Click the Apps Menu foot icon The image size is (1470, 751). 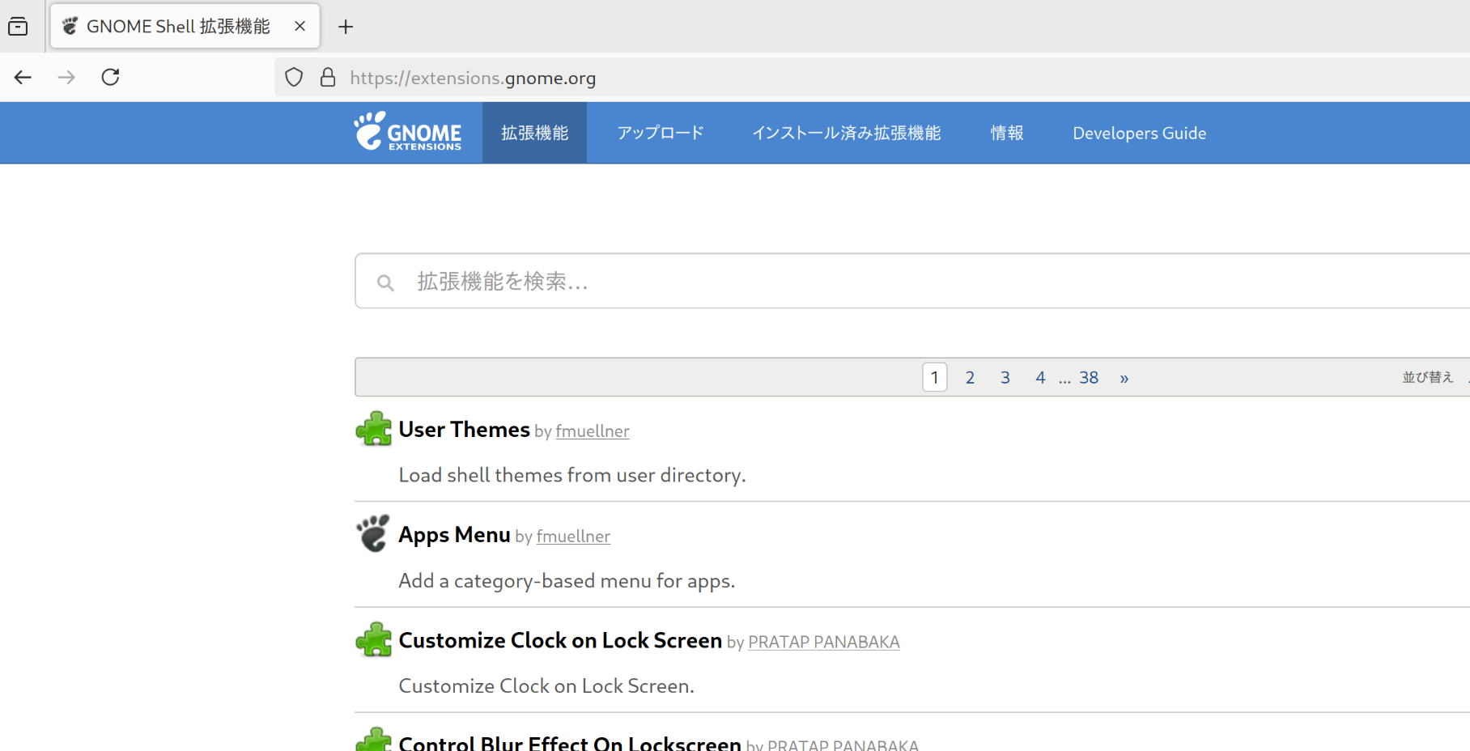pos(373,534)
